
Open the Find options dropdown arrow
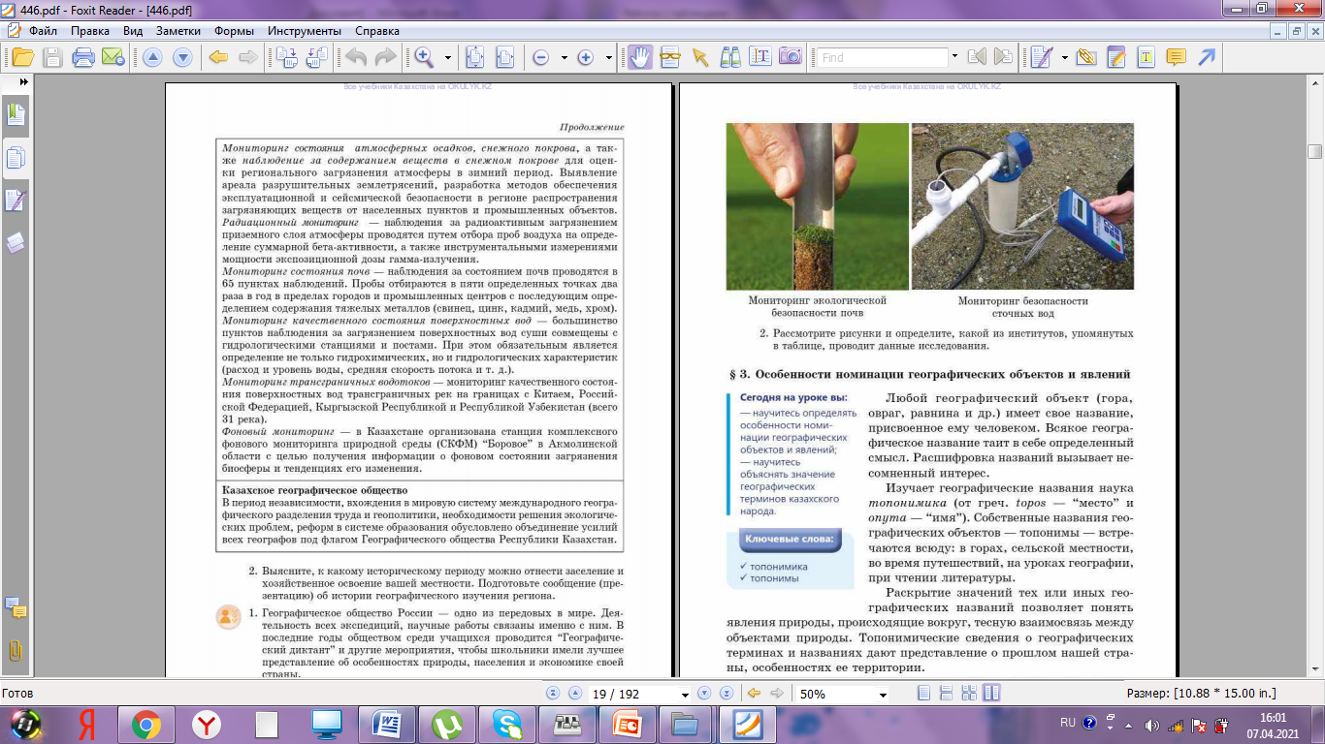(955, 58)
